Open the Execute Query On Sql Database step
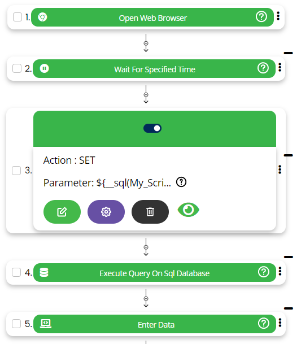Screen dimensions: 301x344 point(154,273)
